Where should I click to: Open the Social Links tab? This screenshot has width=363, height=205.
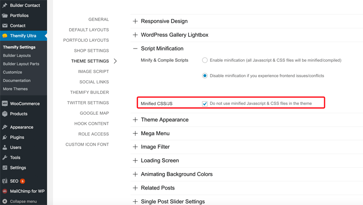pos(94,82)
